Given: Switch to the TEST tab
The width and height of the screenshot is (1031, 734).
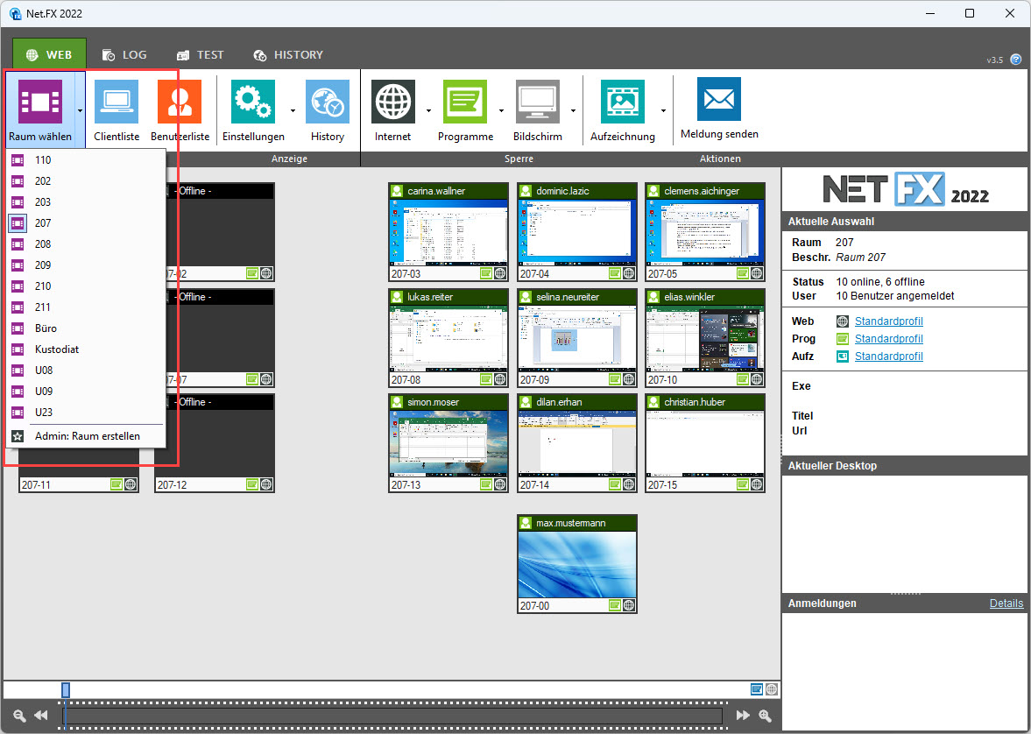Looking at the screenshot, I should click(200, 54).
